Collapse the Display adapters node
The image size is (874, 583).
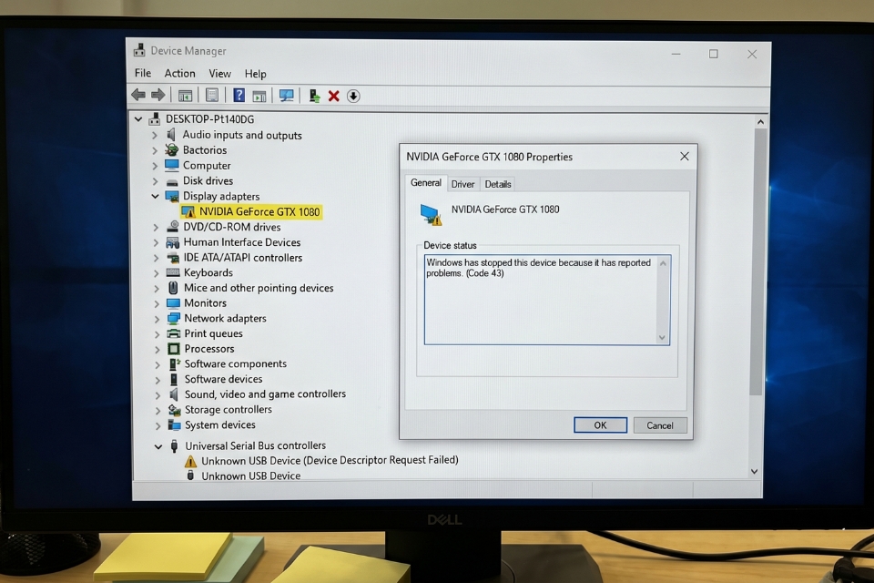(153, 196)
